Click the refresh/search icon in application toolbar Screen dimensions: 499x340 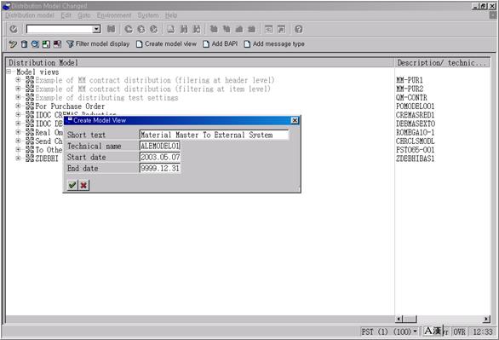[x=35, y=44]
